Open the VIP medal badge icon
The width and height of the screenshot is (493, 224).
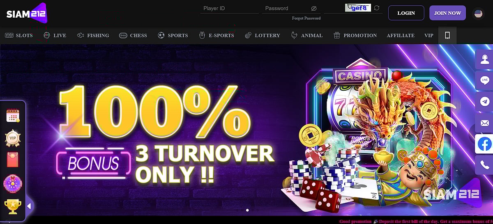(x=13, y=138)
